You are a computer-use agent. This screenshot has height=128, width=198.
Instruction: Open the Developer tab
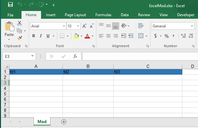pos(186,15)
